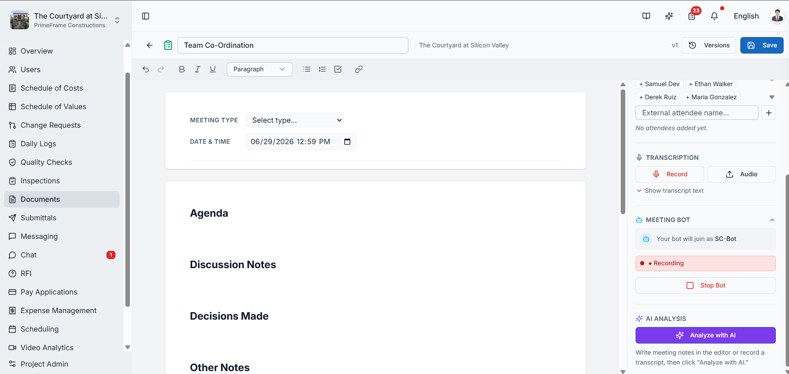Open Overview in the sidebar
This screenshot has height=374, width=789.
[x=62, y=51]
